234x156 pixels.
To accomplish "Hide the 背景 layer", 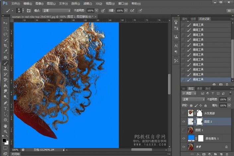I will point(184,146).
